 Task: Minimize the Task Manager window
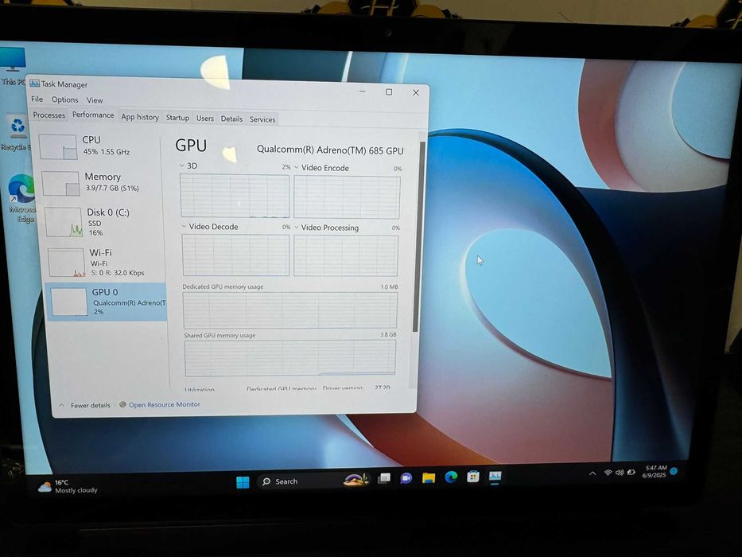pyautogui.click(x=363, y=91)
